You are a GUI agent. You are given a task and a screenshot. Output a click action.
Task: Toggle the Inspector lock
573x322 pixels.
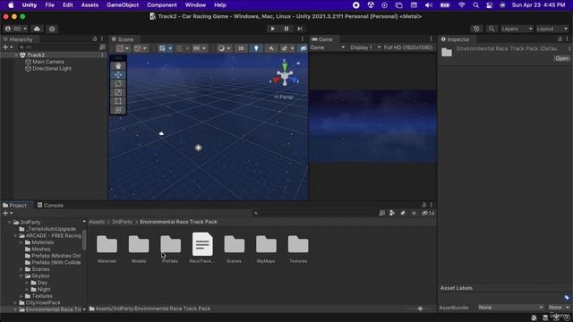click(x=560, y=39)
